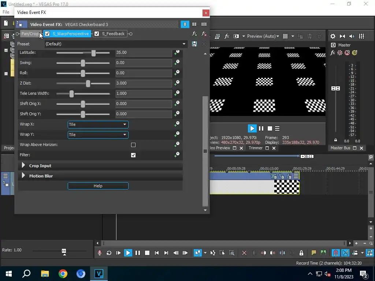Click the Record button in transport
Image resolution: width=375 pixels, height=281 pixels.
point(100,253)
